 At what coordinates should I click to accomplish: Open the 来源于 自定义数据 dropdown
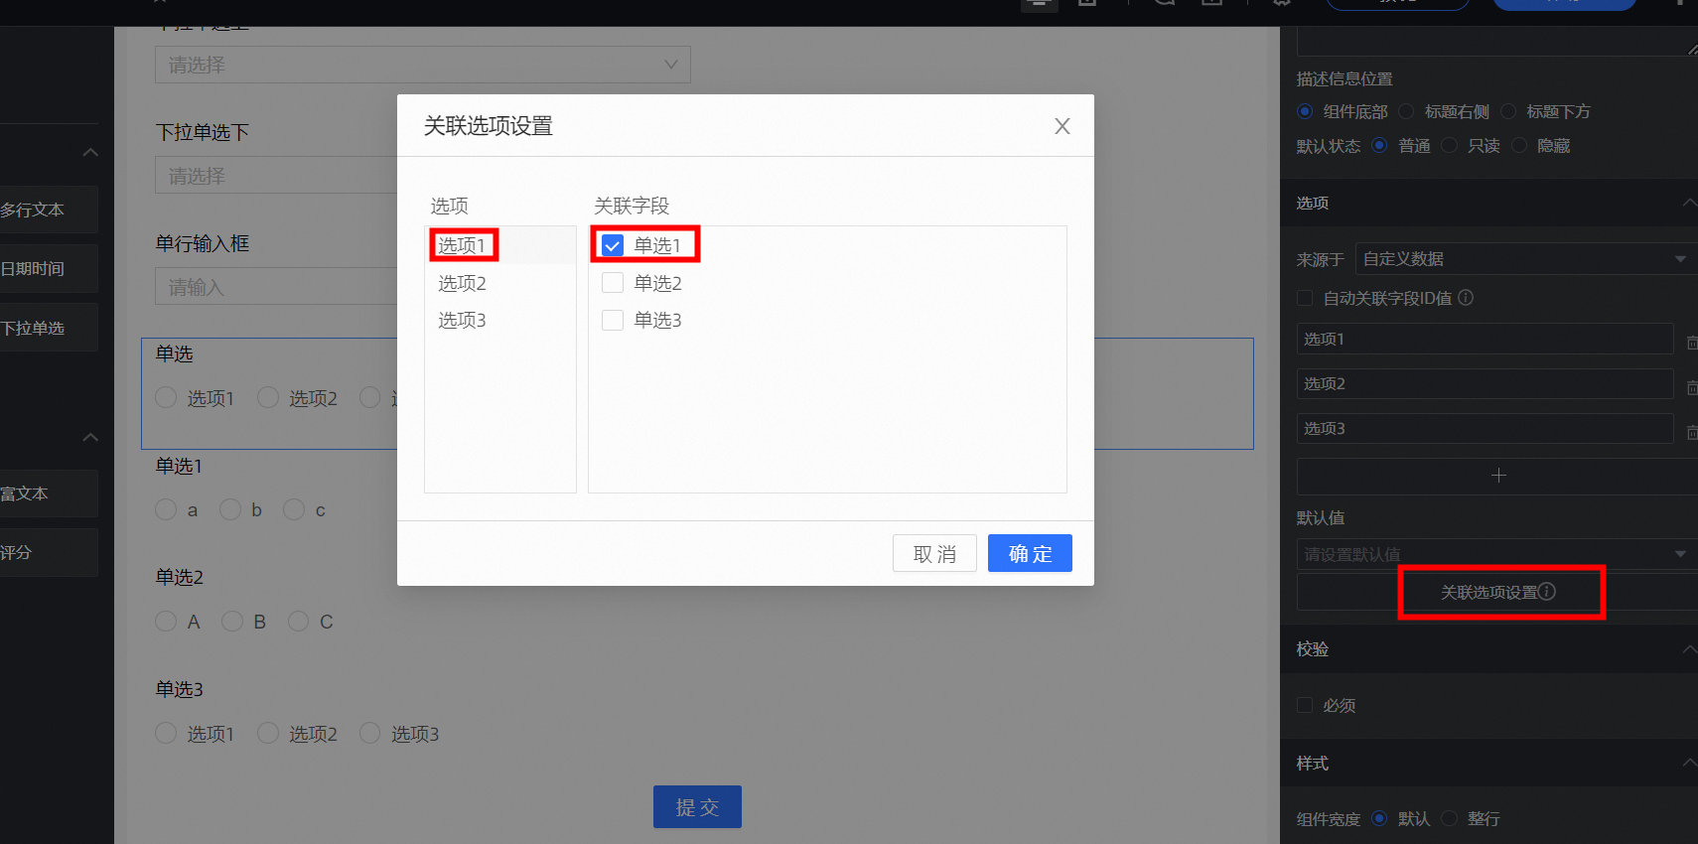1526,259
